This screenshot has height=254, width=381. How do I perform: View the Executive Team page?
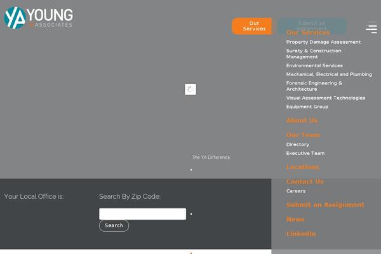(x=305, y=154)
